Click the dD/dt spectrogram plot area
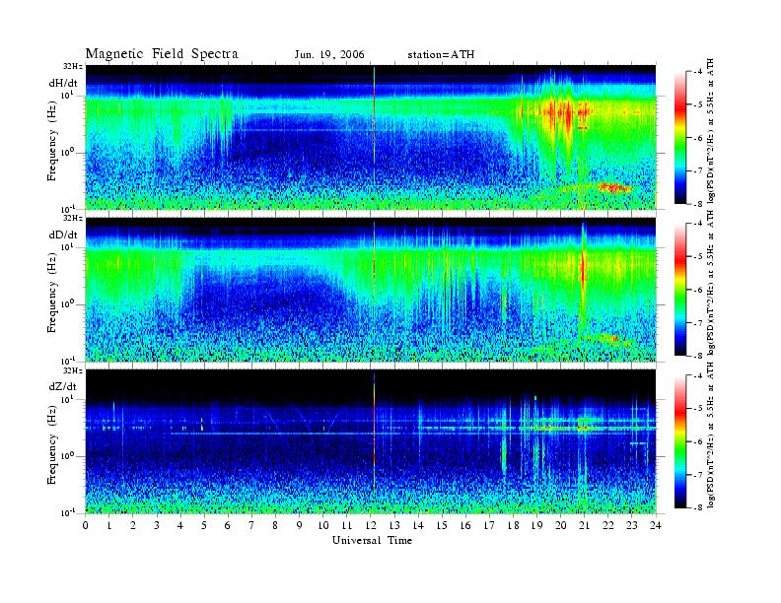The height and width of the screenshot is (603, 781). 371,290
